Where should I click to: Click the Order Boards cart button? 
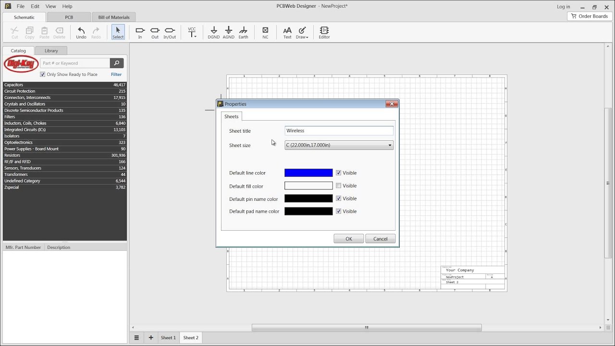pyautogui.click(x=590, y=16)
